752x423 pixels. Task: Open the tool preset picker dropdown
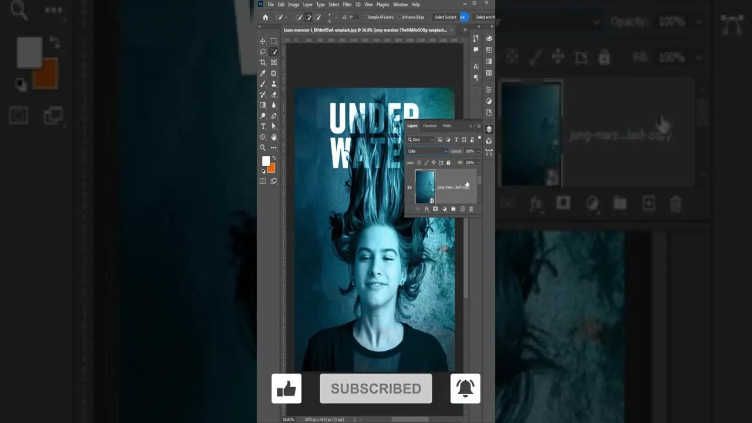[x=286, y=17]
